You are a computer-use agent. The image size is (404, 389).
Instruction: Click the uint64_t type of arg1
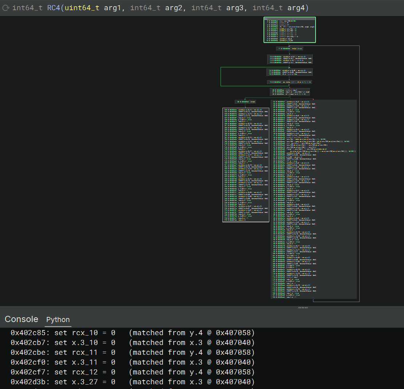coord(82,8)
